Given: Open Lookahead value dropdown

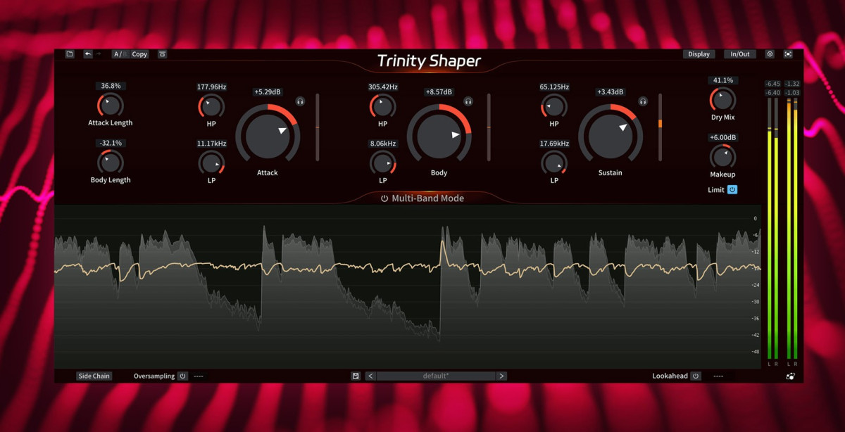Looking at the screenshot, I should click(718, 376).
